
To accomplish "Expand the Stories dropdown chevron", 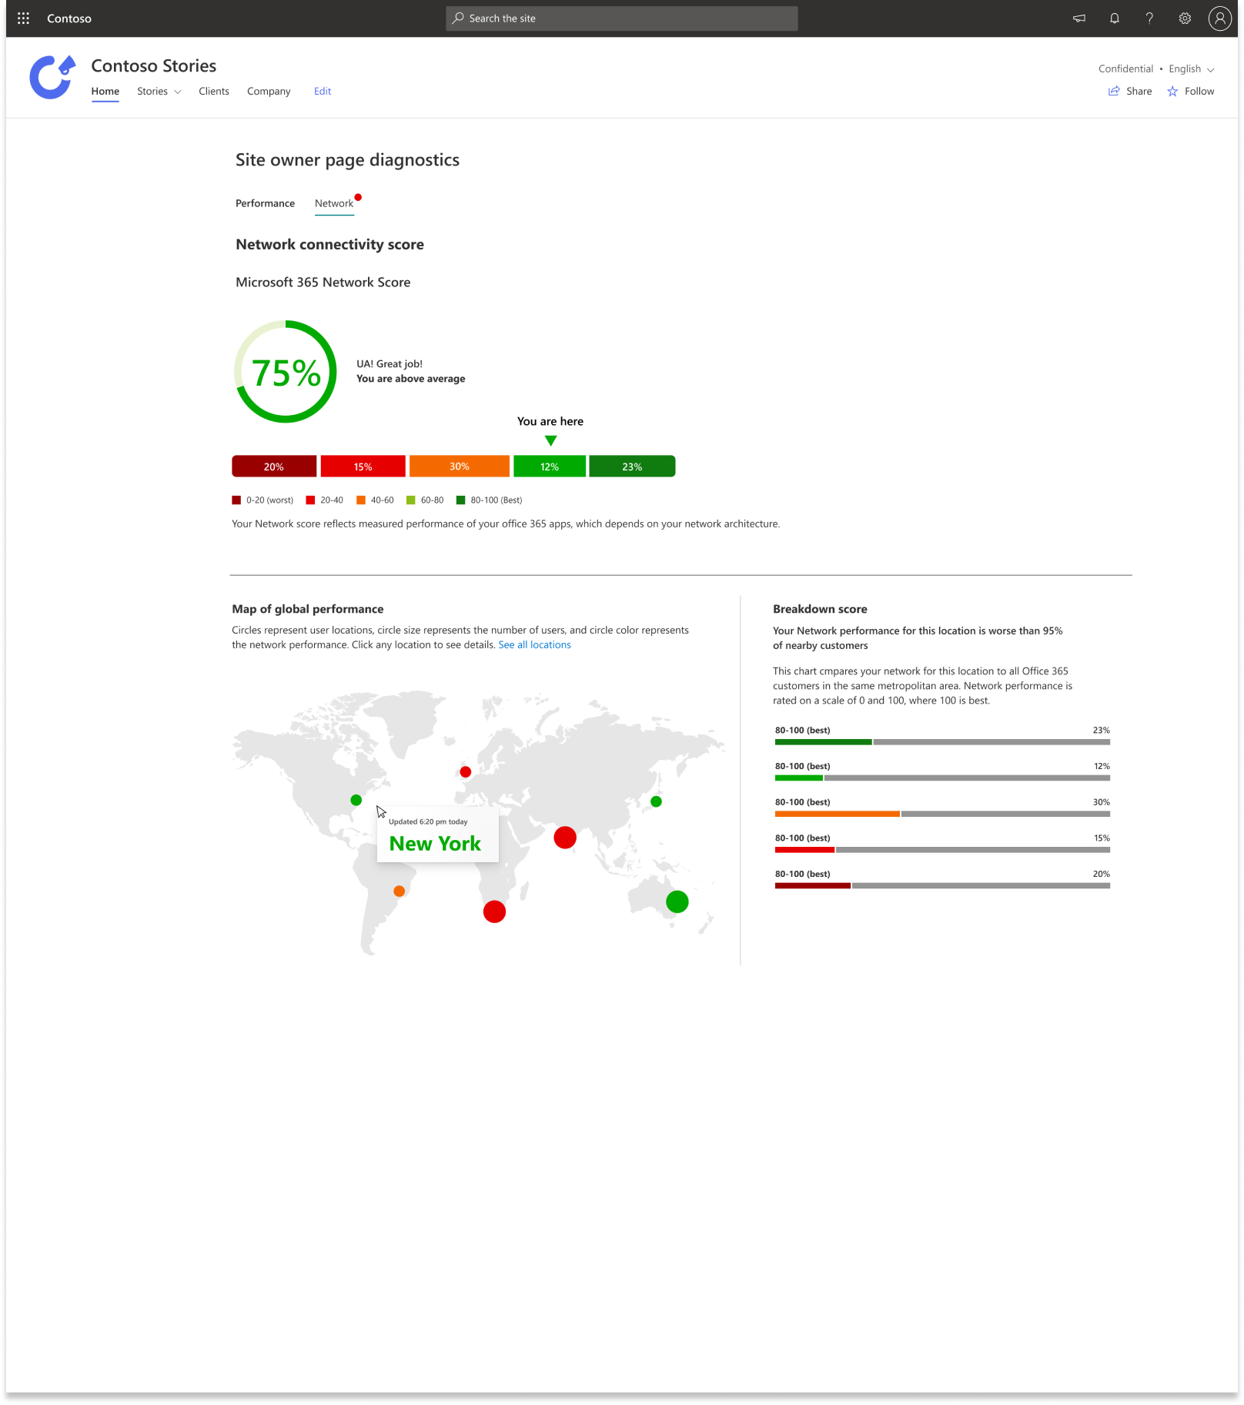I will (x=178, y=92).
